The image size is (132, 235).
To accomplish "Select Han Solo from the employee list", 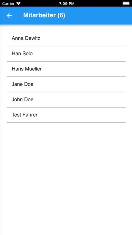I will (66, 54).
